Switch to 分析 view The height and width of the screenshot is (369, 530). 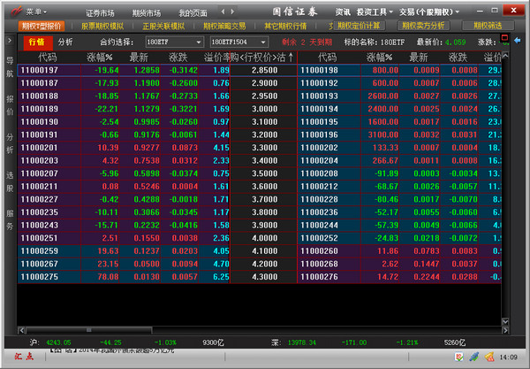tap(65, 42)
